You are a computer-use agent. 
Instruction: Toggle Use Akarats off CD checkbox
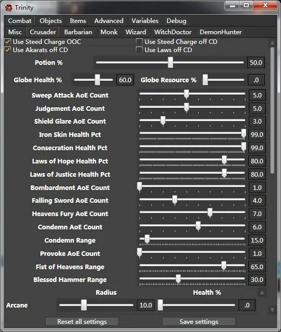tap(8, 50)
